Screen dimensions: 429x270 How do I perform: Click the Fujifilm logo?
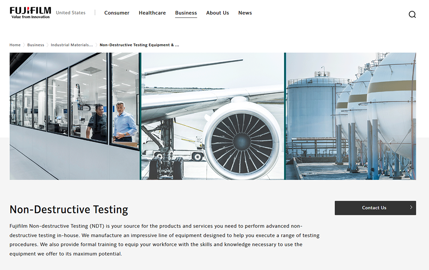[30, 13]
